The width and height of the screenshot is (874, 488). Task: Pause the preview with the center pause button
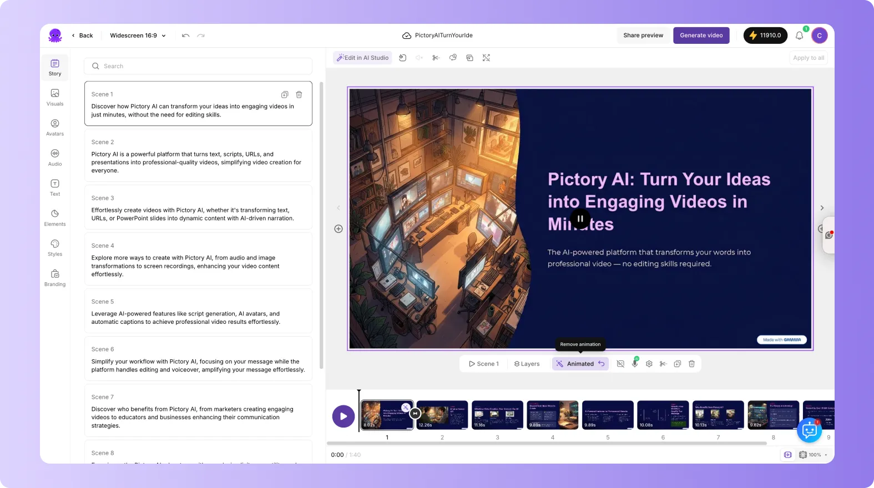point(580,218)
